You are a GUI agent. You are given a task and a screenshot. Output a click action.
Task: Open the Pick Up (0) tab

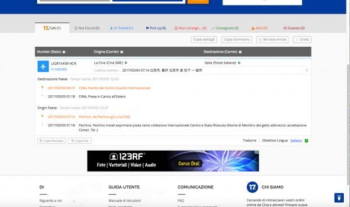tap(156, 28)
